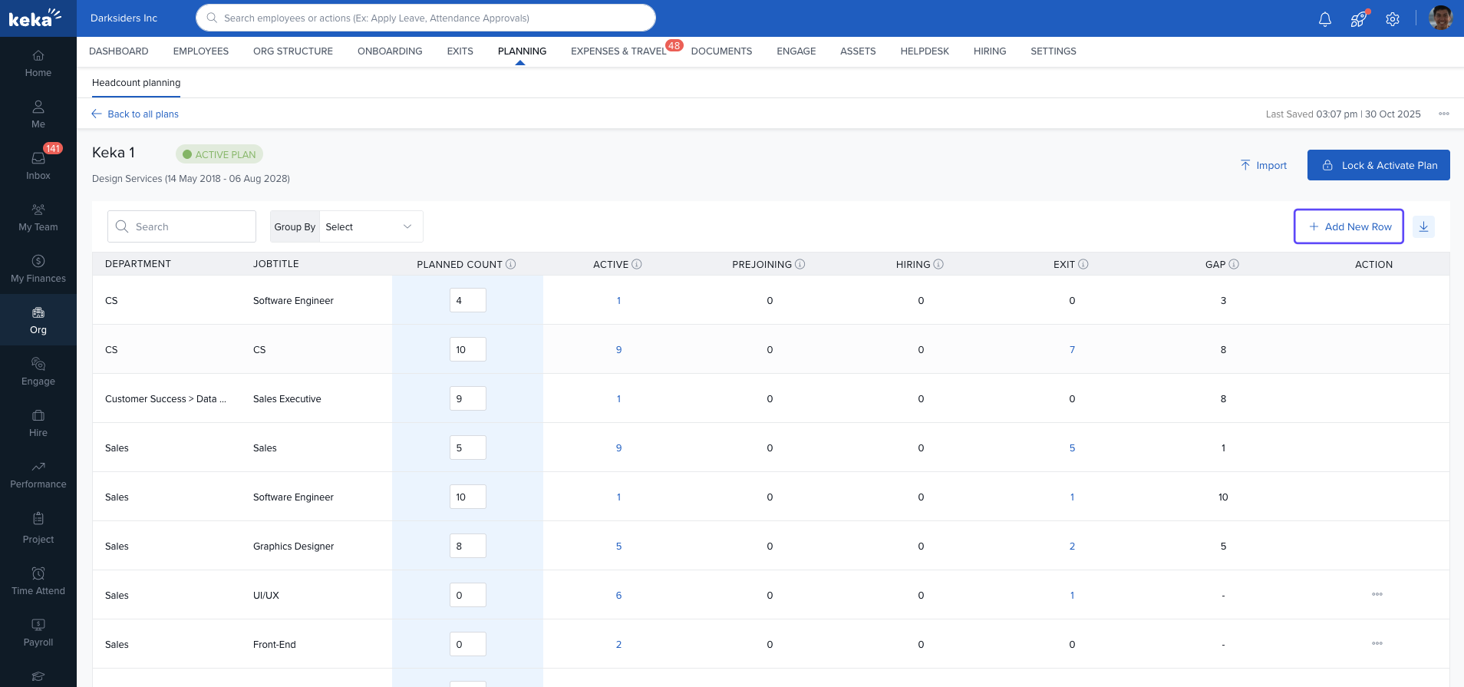
Task: Open action menu for Front-End row
Action: click(x=1377, y=644)
